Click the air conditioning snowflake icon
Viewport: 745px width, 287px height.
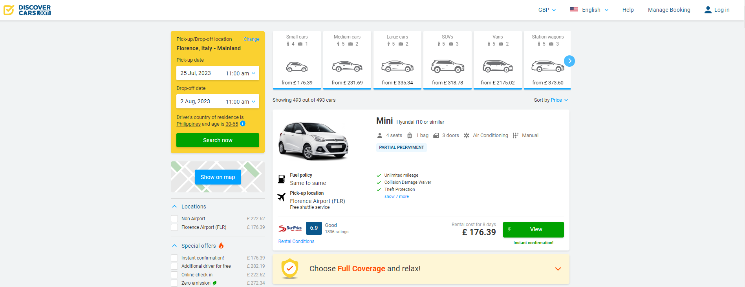point(467,135)
